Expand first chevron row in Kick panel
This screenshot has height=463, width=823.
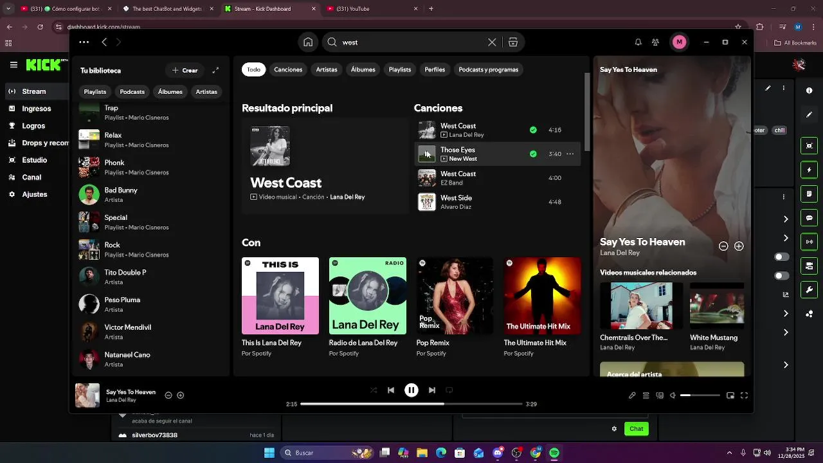pos(786,219)
